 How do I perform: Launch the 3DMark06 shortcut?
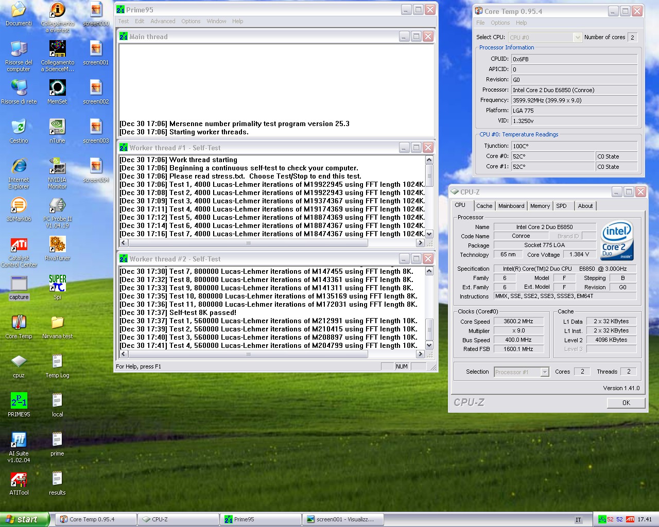19,209
